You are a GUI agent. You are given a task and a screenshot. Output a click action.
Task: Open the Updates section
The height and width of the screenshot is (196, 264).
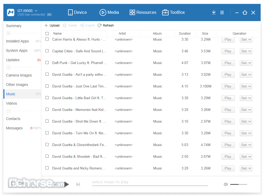(22, 60)
